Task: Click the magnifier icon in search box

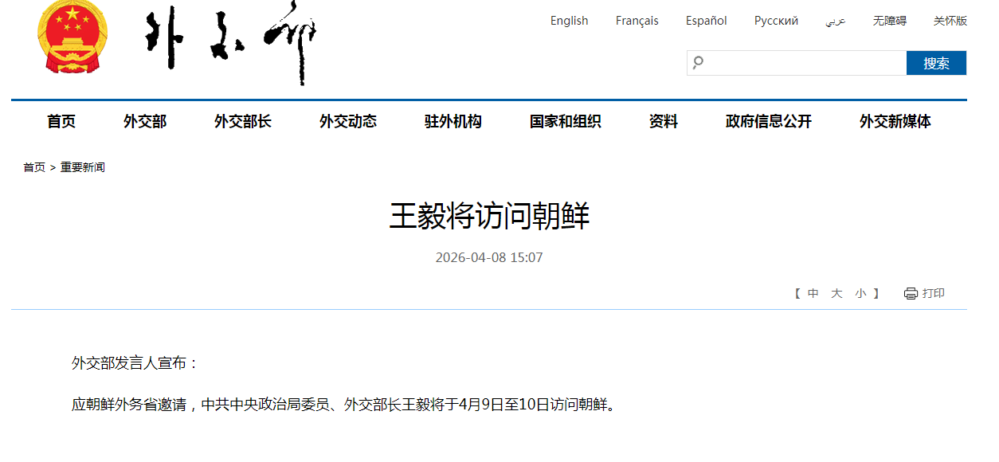Action: 699,63
